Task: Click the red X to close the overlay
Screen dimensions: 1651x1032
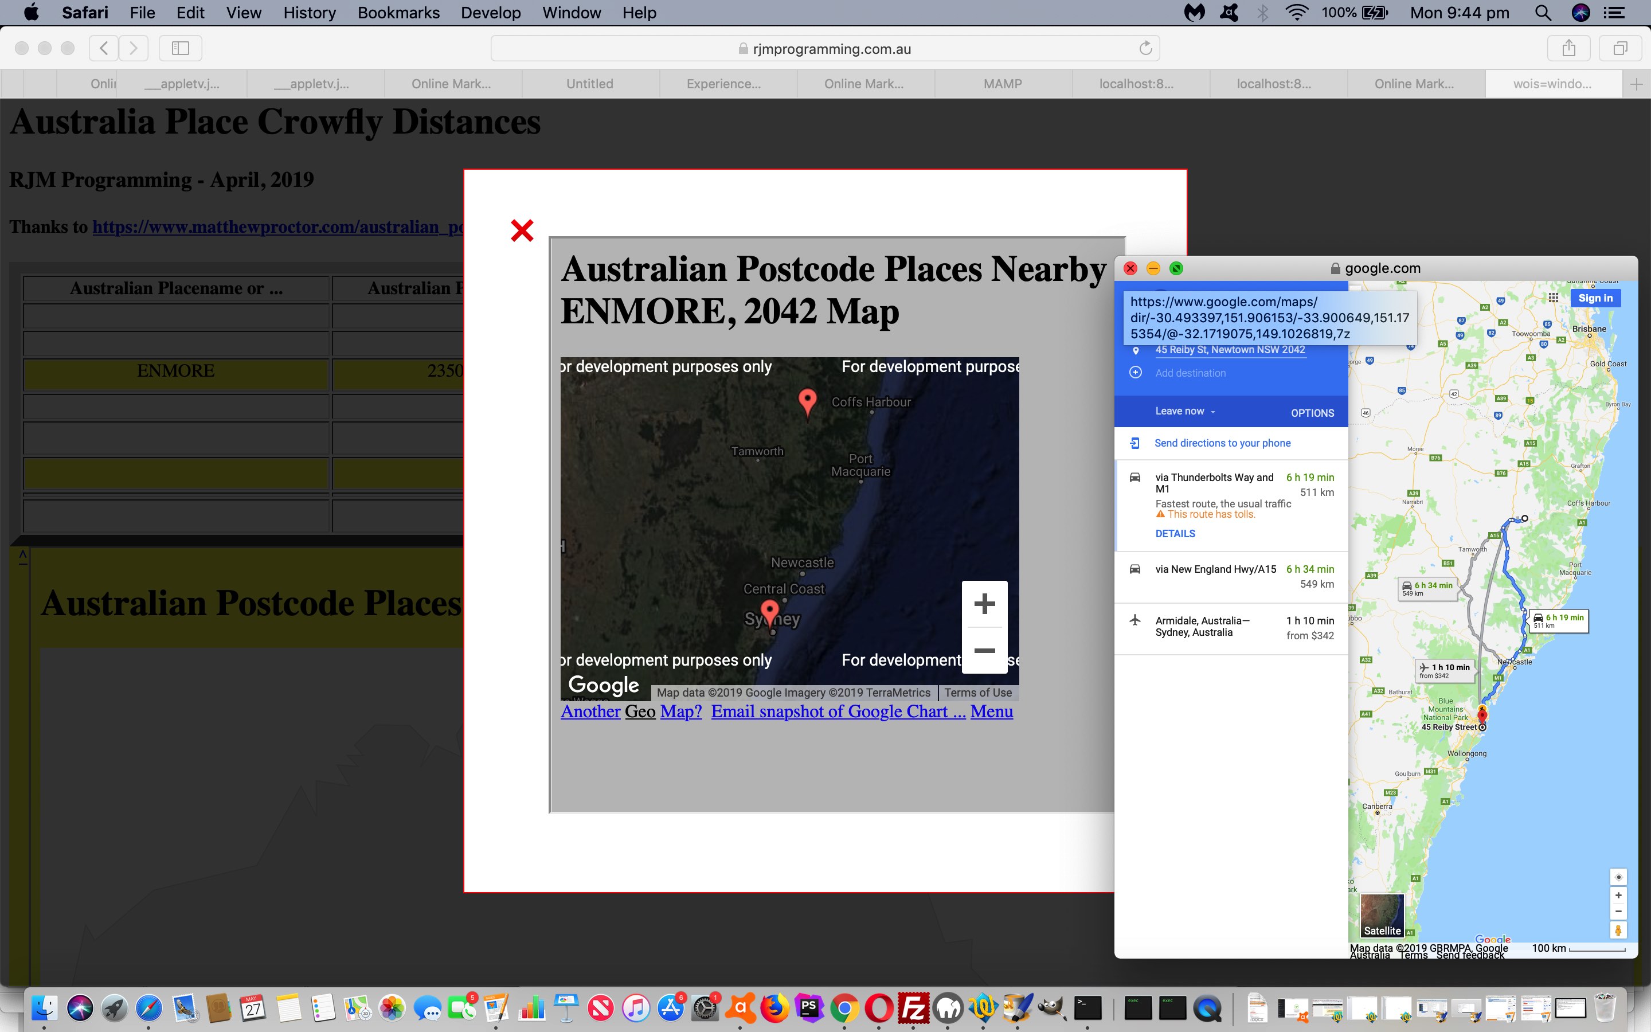Action: pos(522,230)
